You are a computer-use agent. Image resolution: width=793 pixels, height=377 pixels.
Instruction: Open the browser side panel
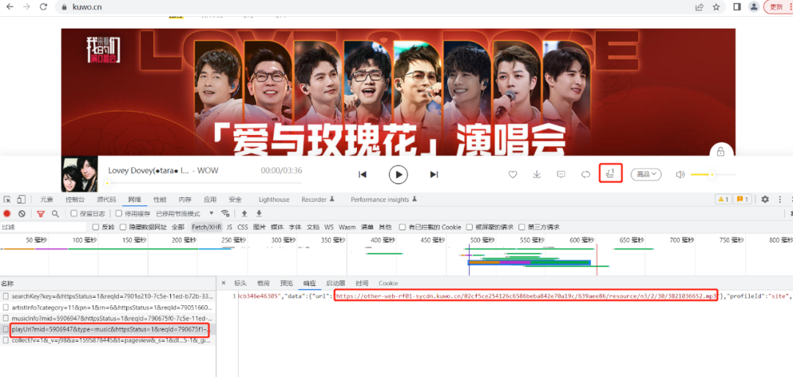point(737,7)
